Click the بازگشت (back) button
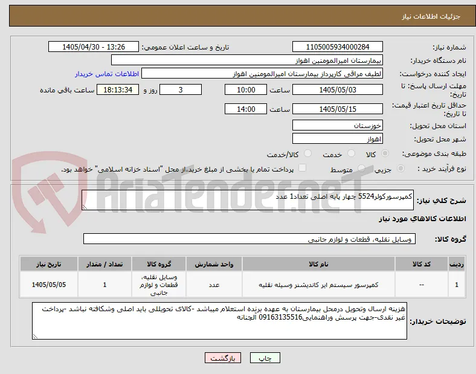This screenshot has width=476, height=374. click(223, 358)
